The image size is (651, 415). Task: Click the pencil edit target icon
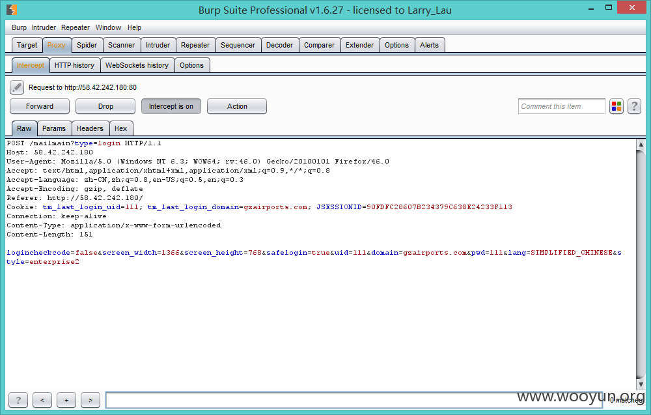[17, 87]
